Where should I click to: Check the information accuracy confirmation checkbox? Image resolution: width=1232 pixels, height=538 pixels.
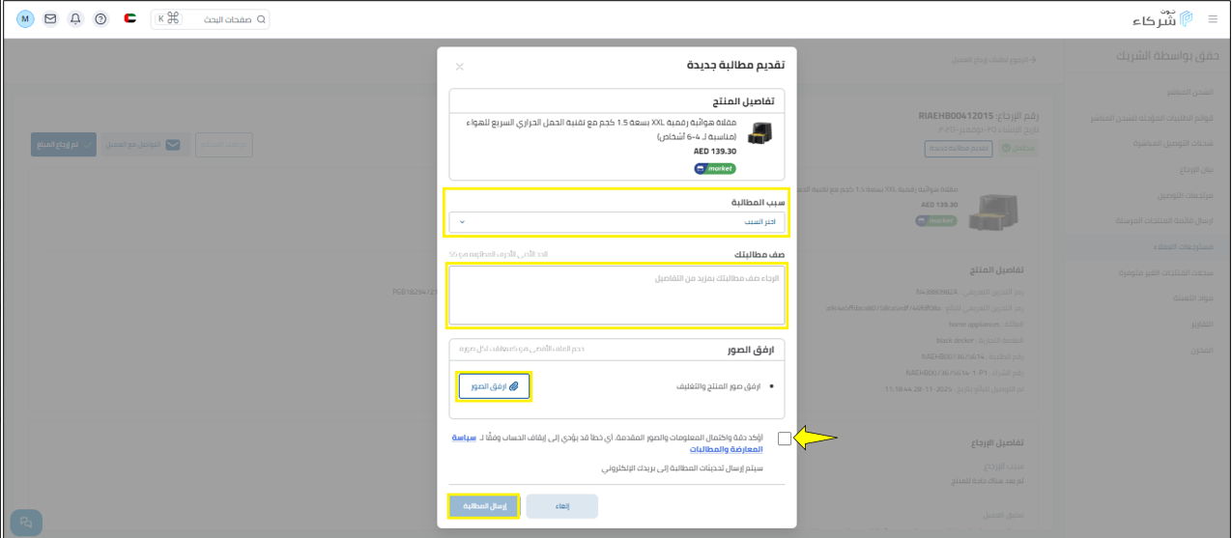[x=784, y=439]
